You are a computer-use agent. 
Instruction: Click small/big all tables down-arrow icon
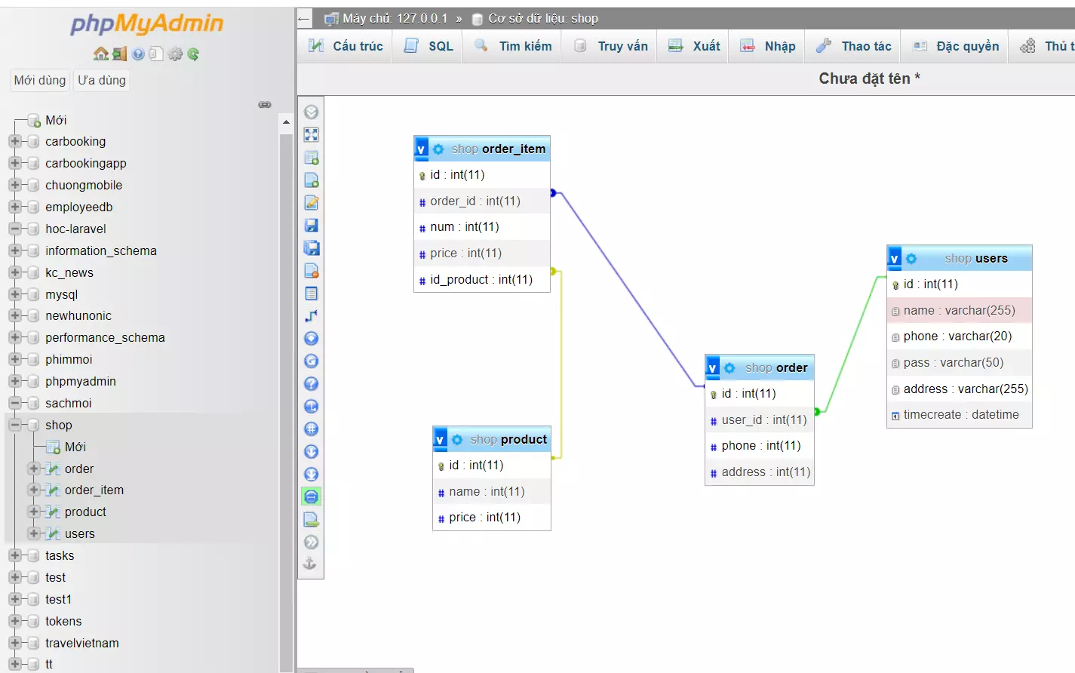pyautogui.click(x=311, y=452)
